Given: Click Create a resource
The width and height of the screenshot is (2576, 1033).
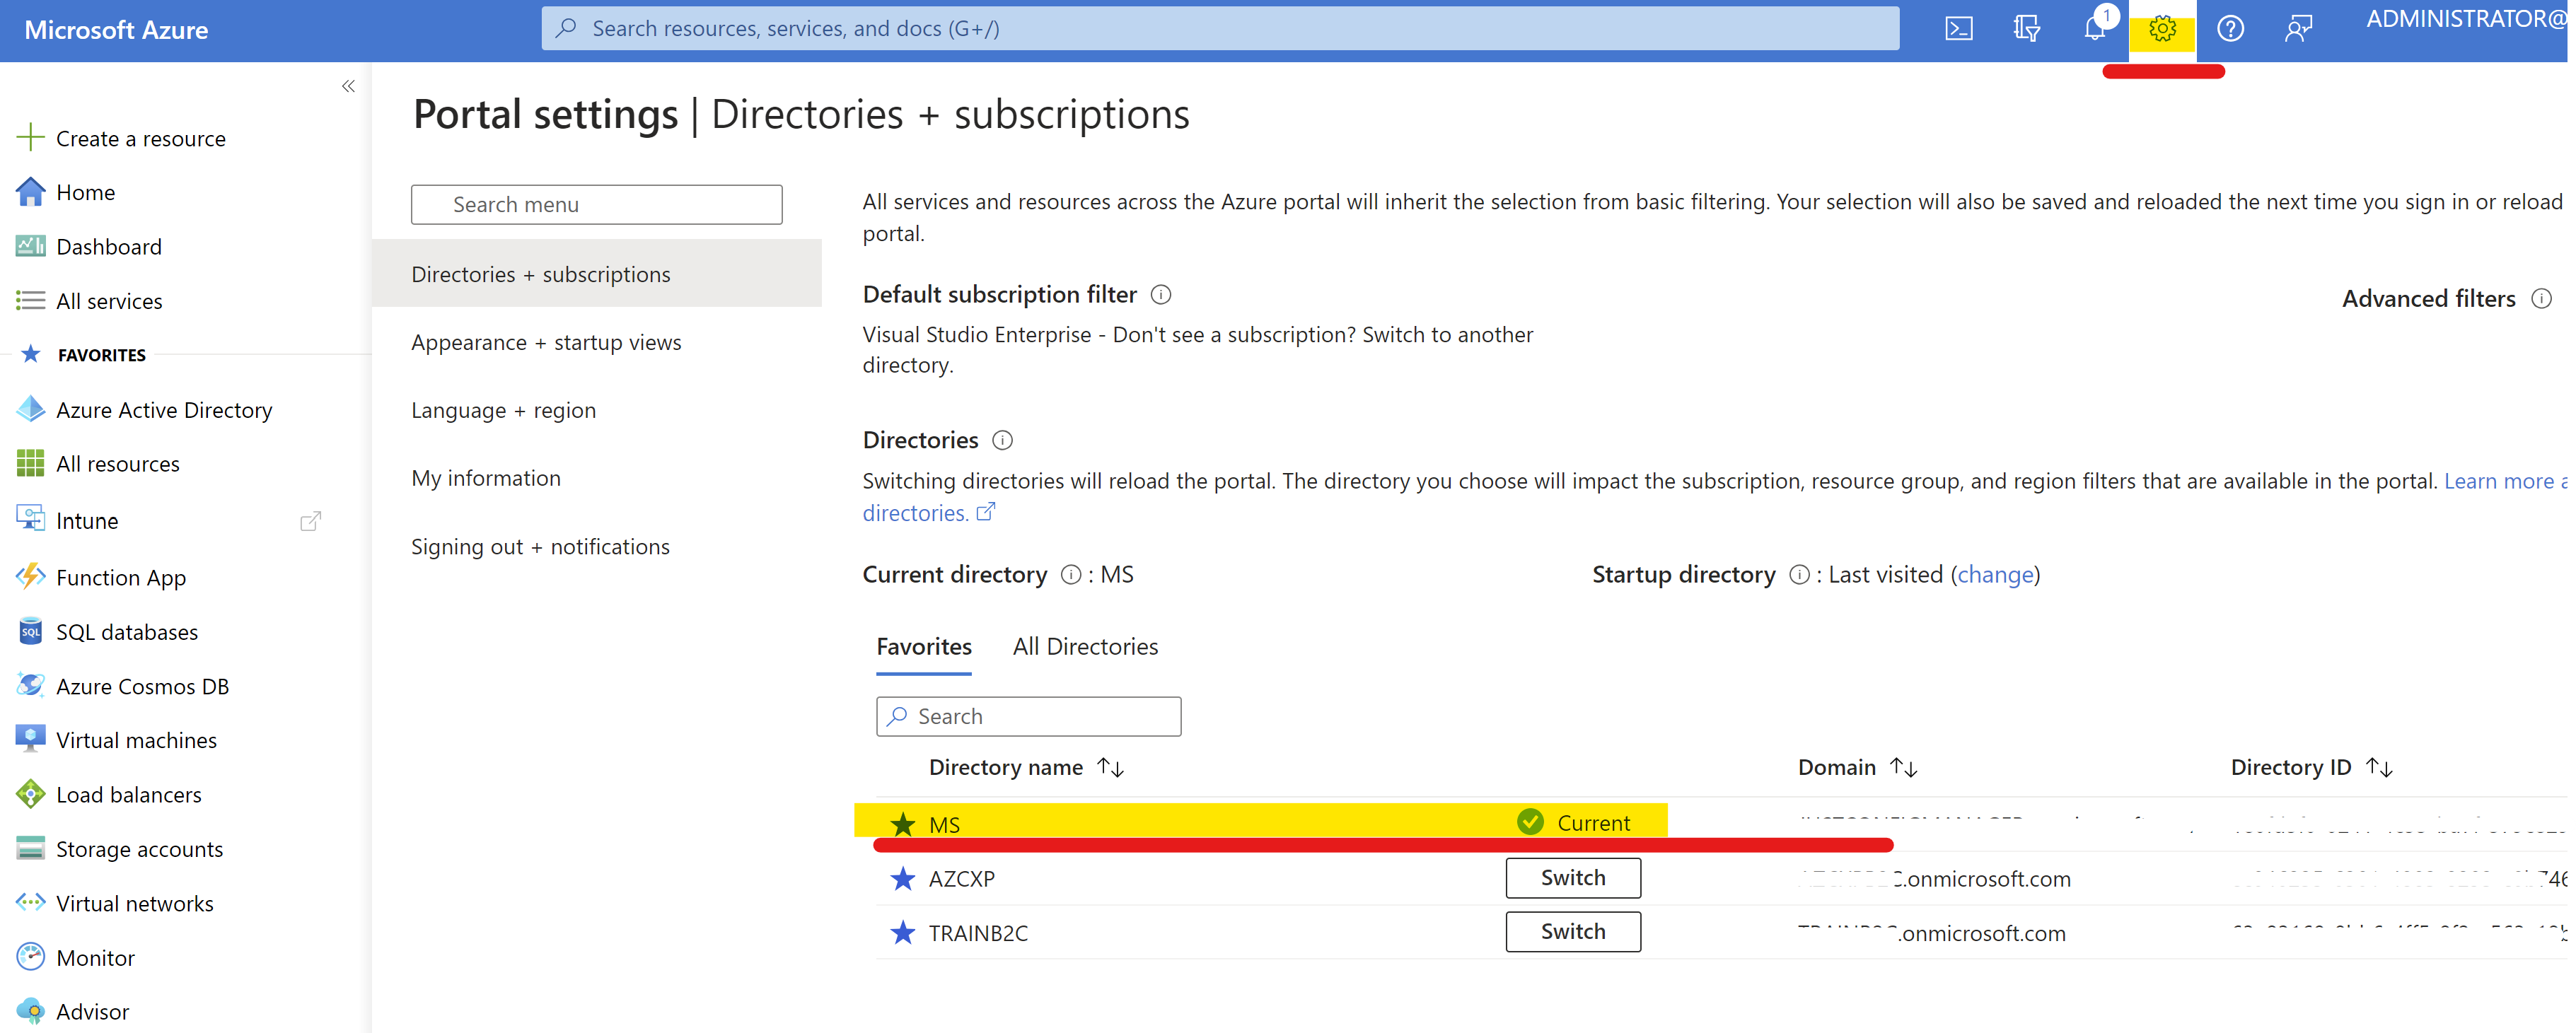Looking at the screenshot, I should [x=140, y=138].
